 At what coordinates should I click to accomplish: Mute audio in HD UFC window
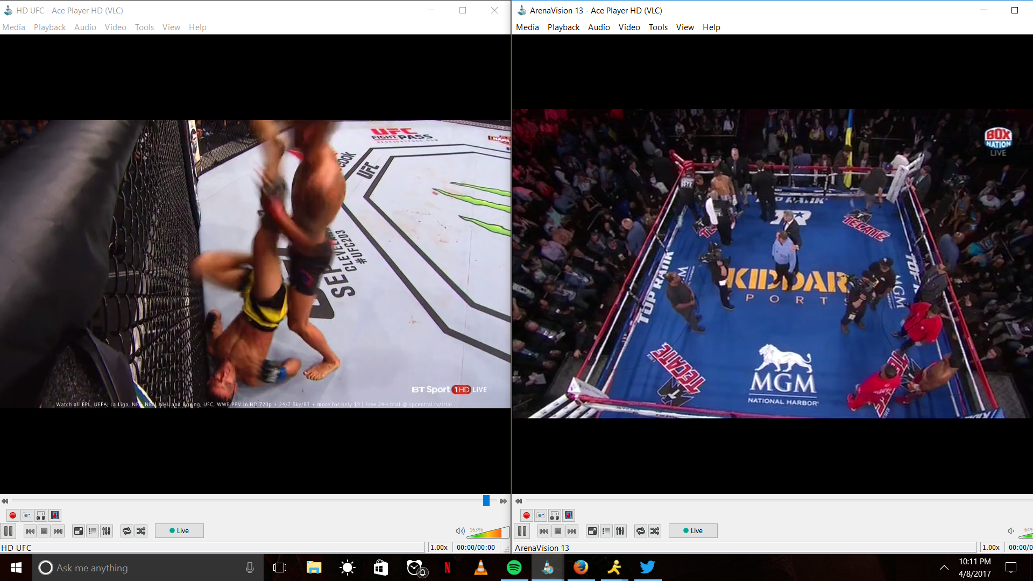click(x=460, y=531)
